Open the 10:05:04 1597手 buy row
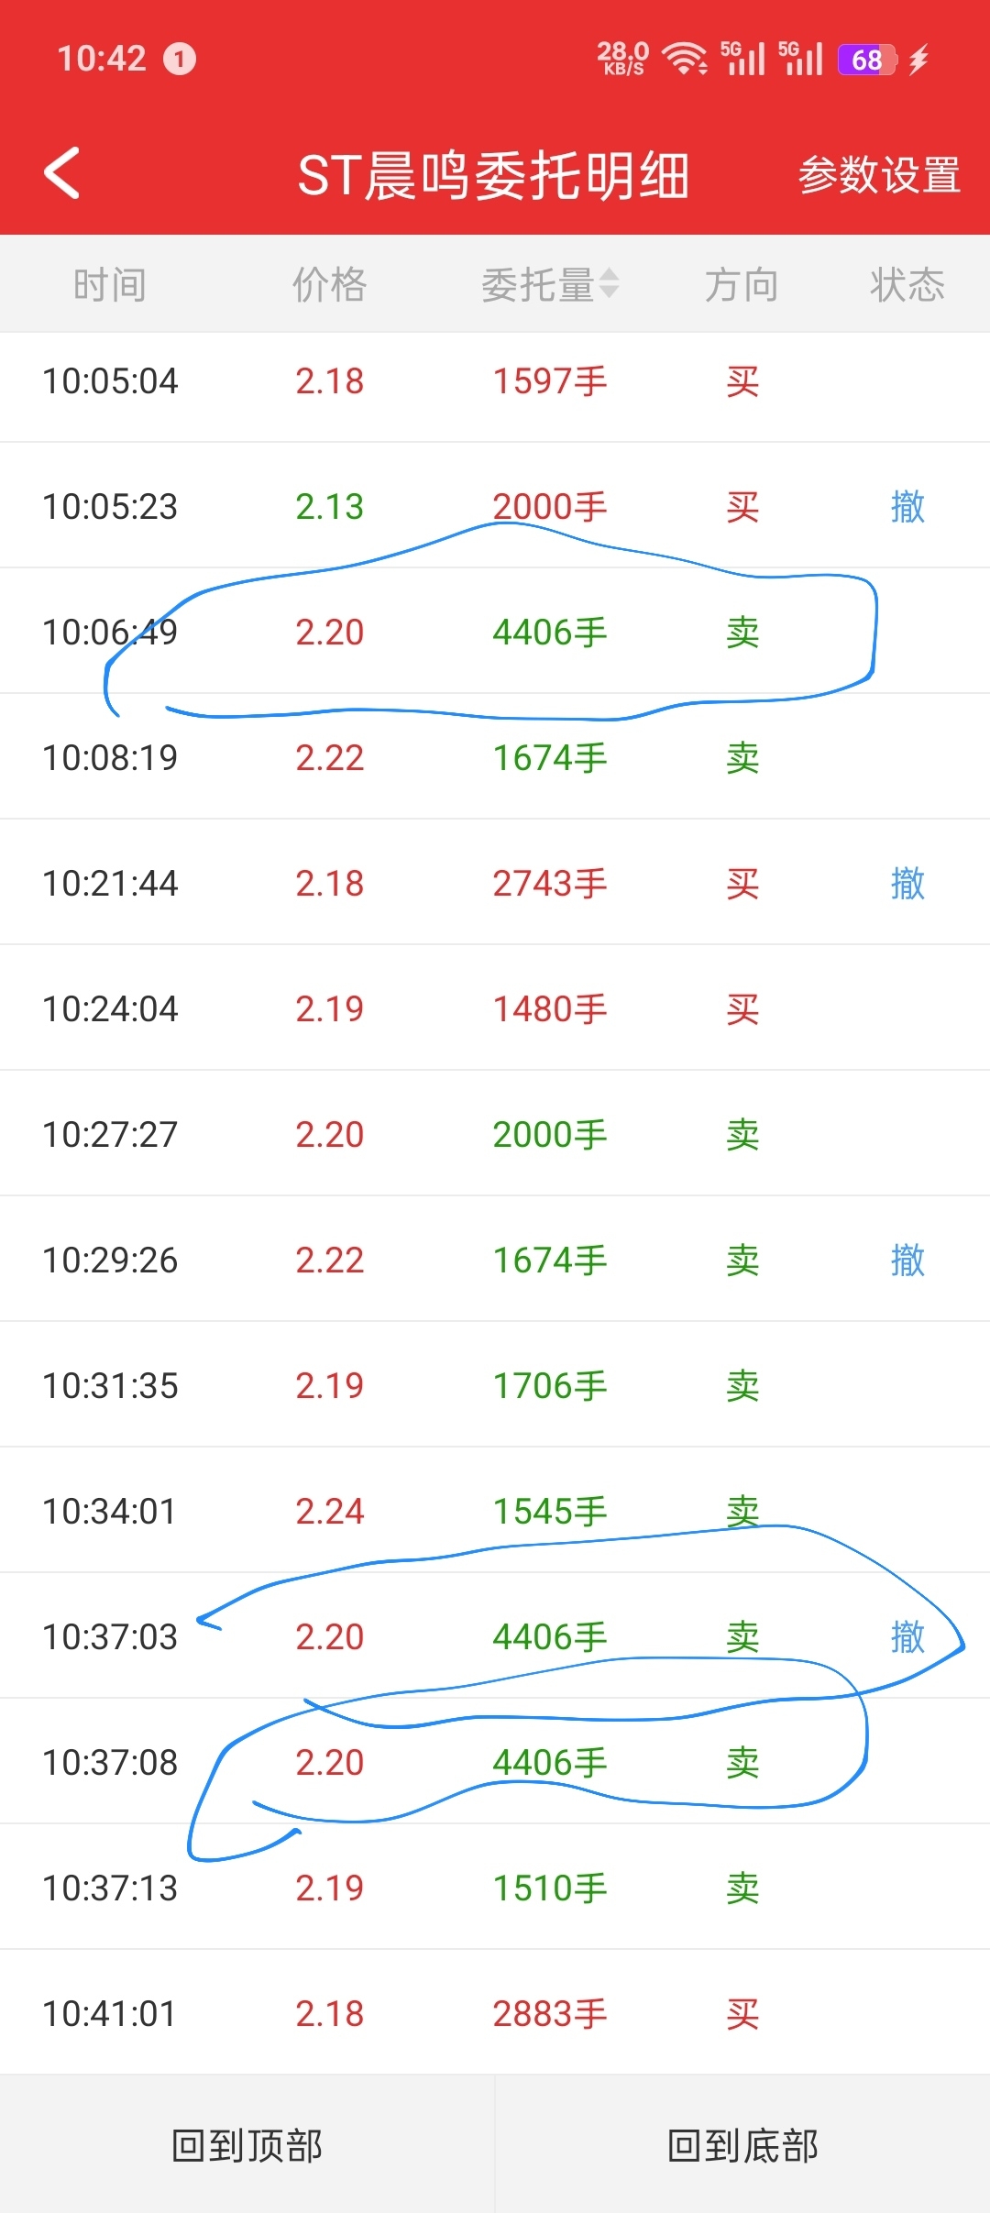The height and width of the screenshot is (2213, 990). (x=495, y=381)
